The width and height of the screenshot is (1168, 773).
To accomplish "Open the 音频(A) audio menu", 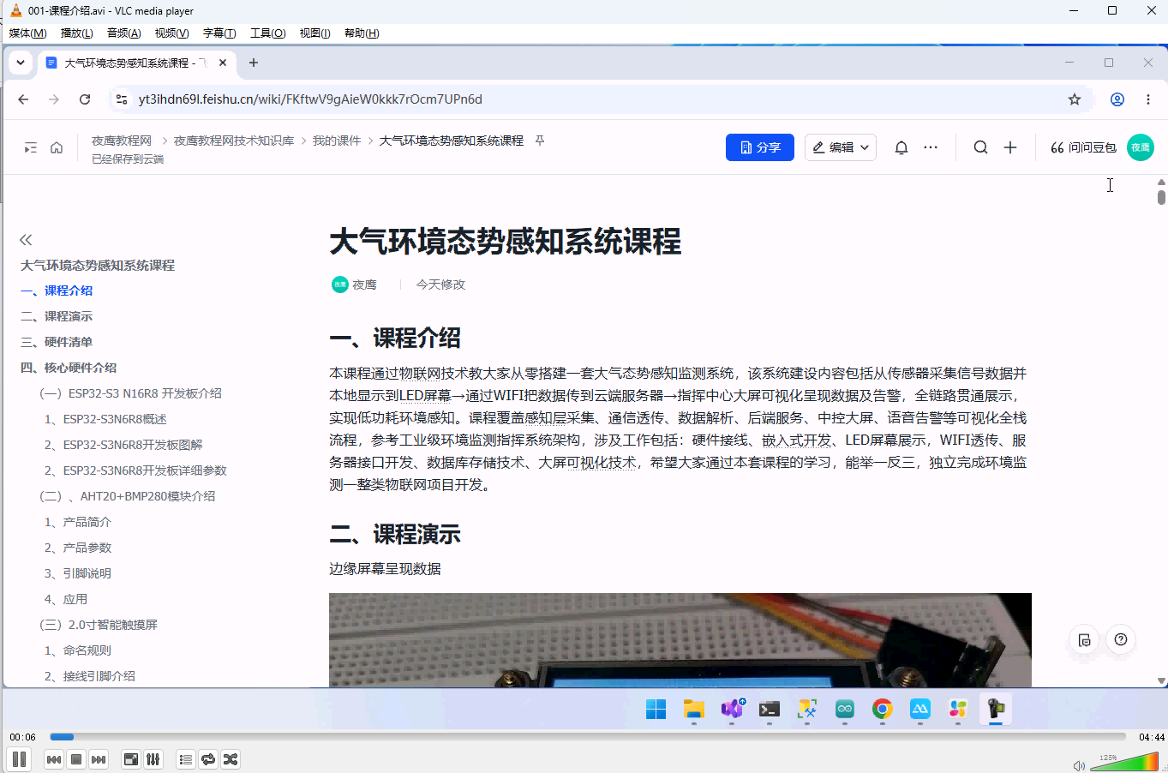I will point(123,33).
